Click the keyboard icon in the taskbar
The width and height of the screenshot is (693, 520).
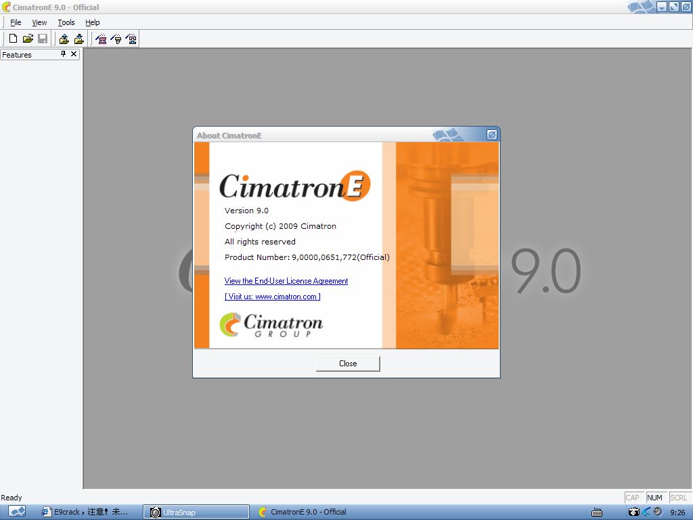597,512
